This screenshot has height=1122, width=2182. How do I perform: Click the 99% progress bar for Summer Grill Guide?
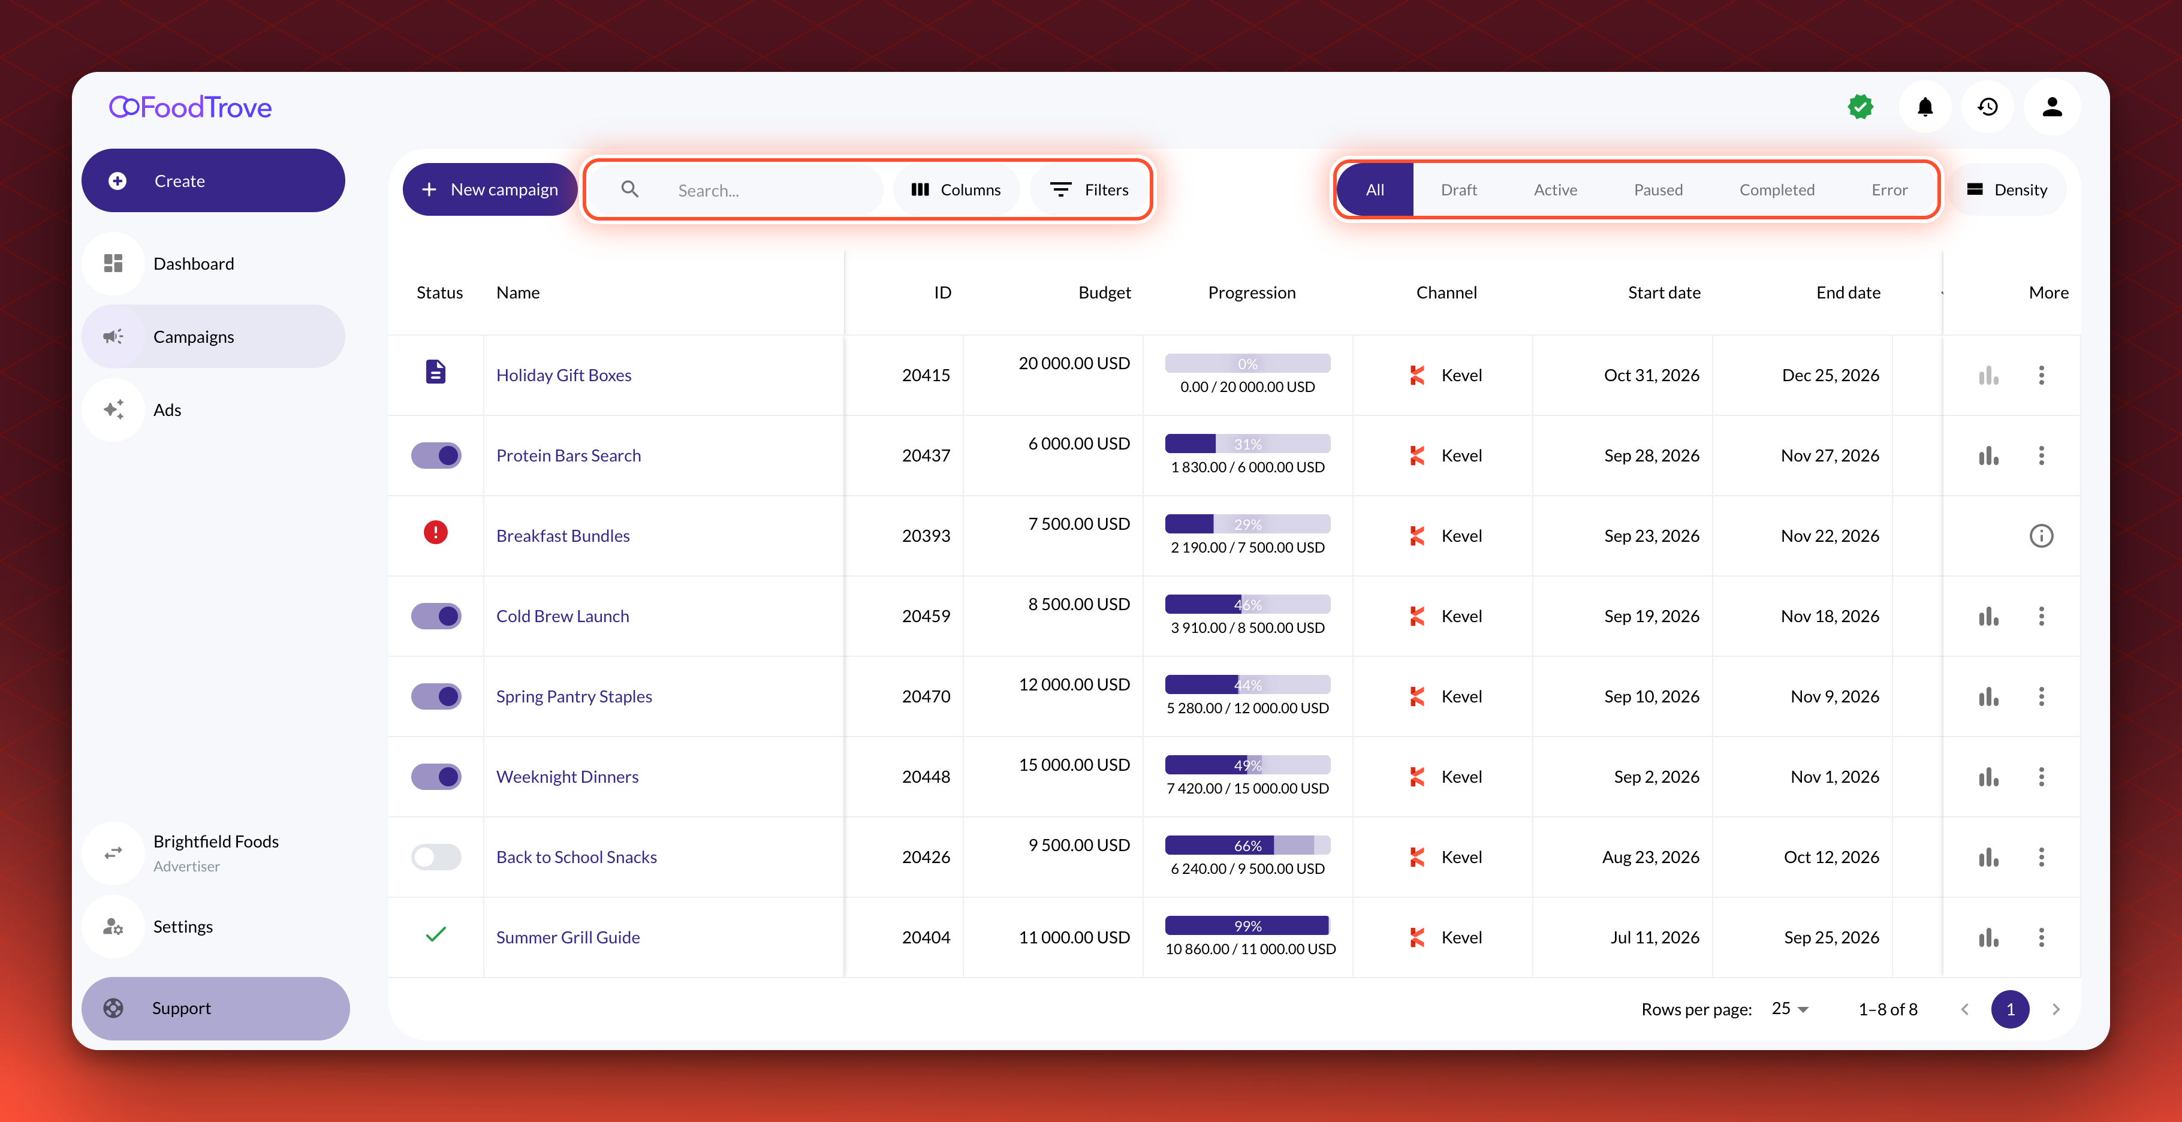1247,925
